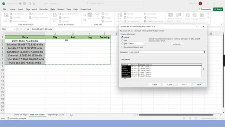Open the Short-cut Keys sheet
The width and height of the screenshot is (225, 127).
coord(20,115)
